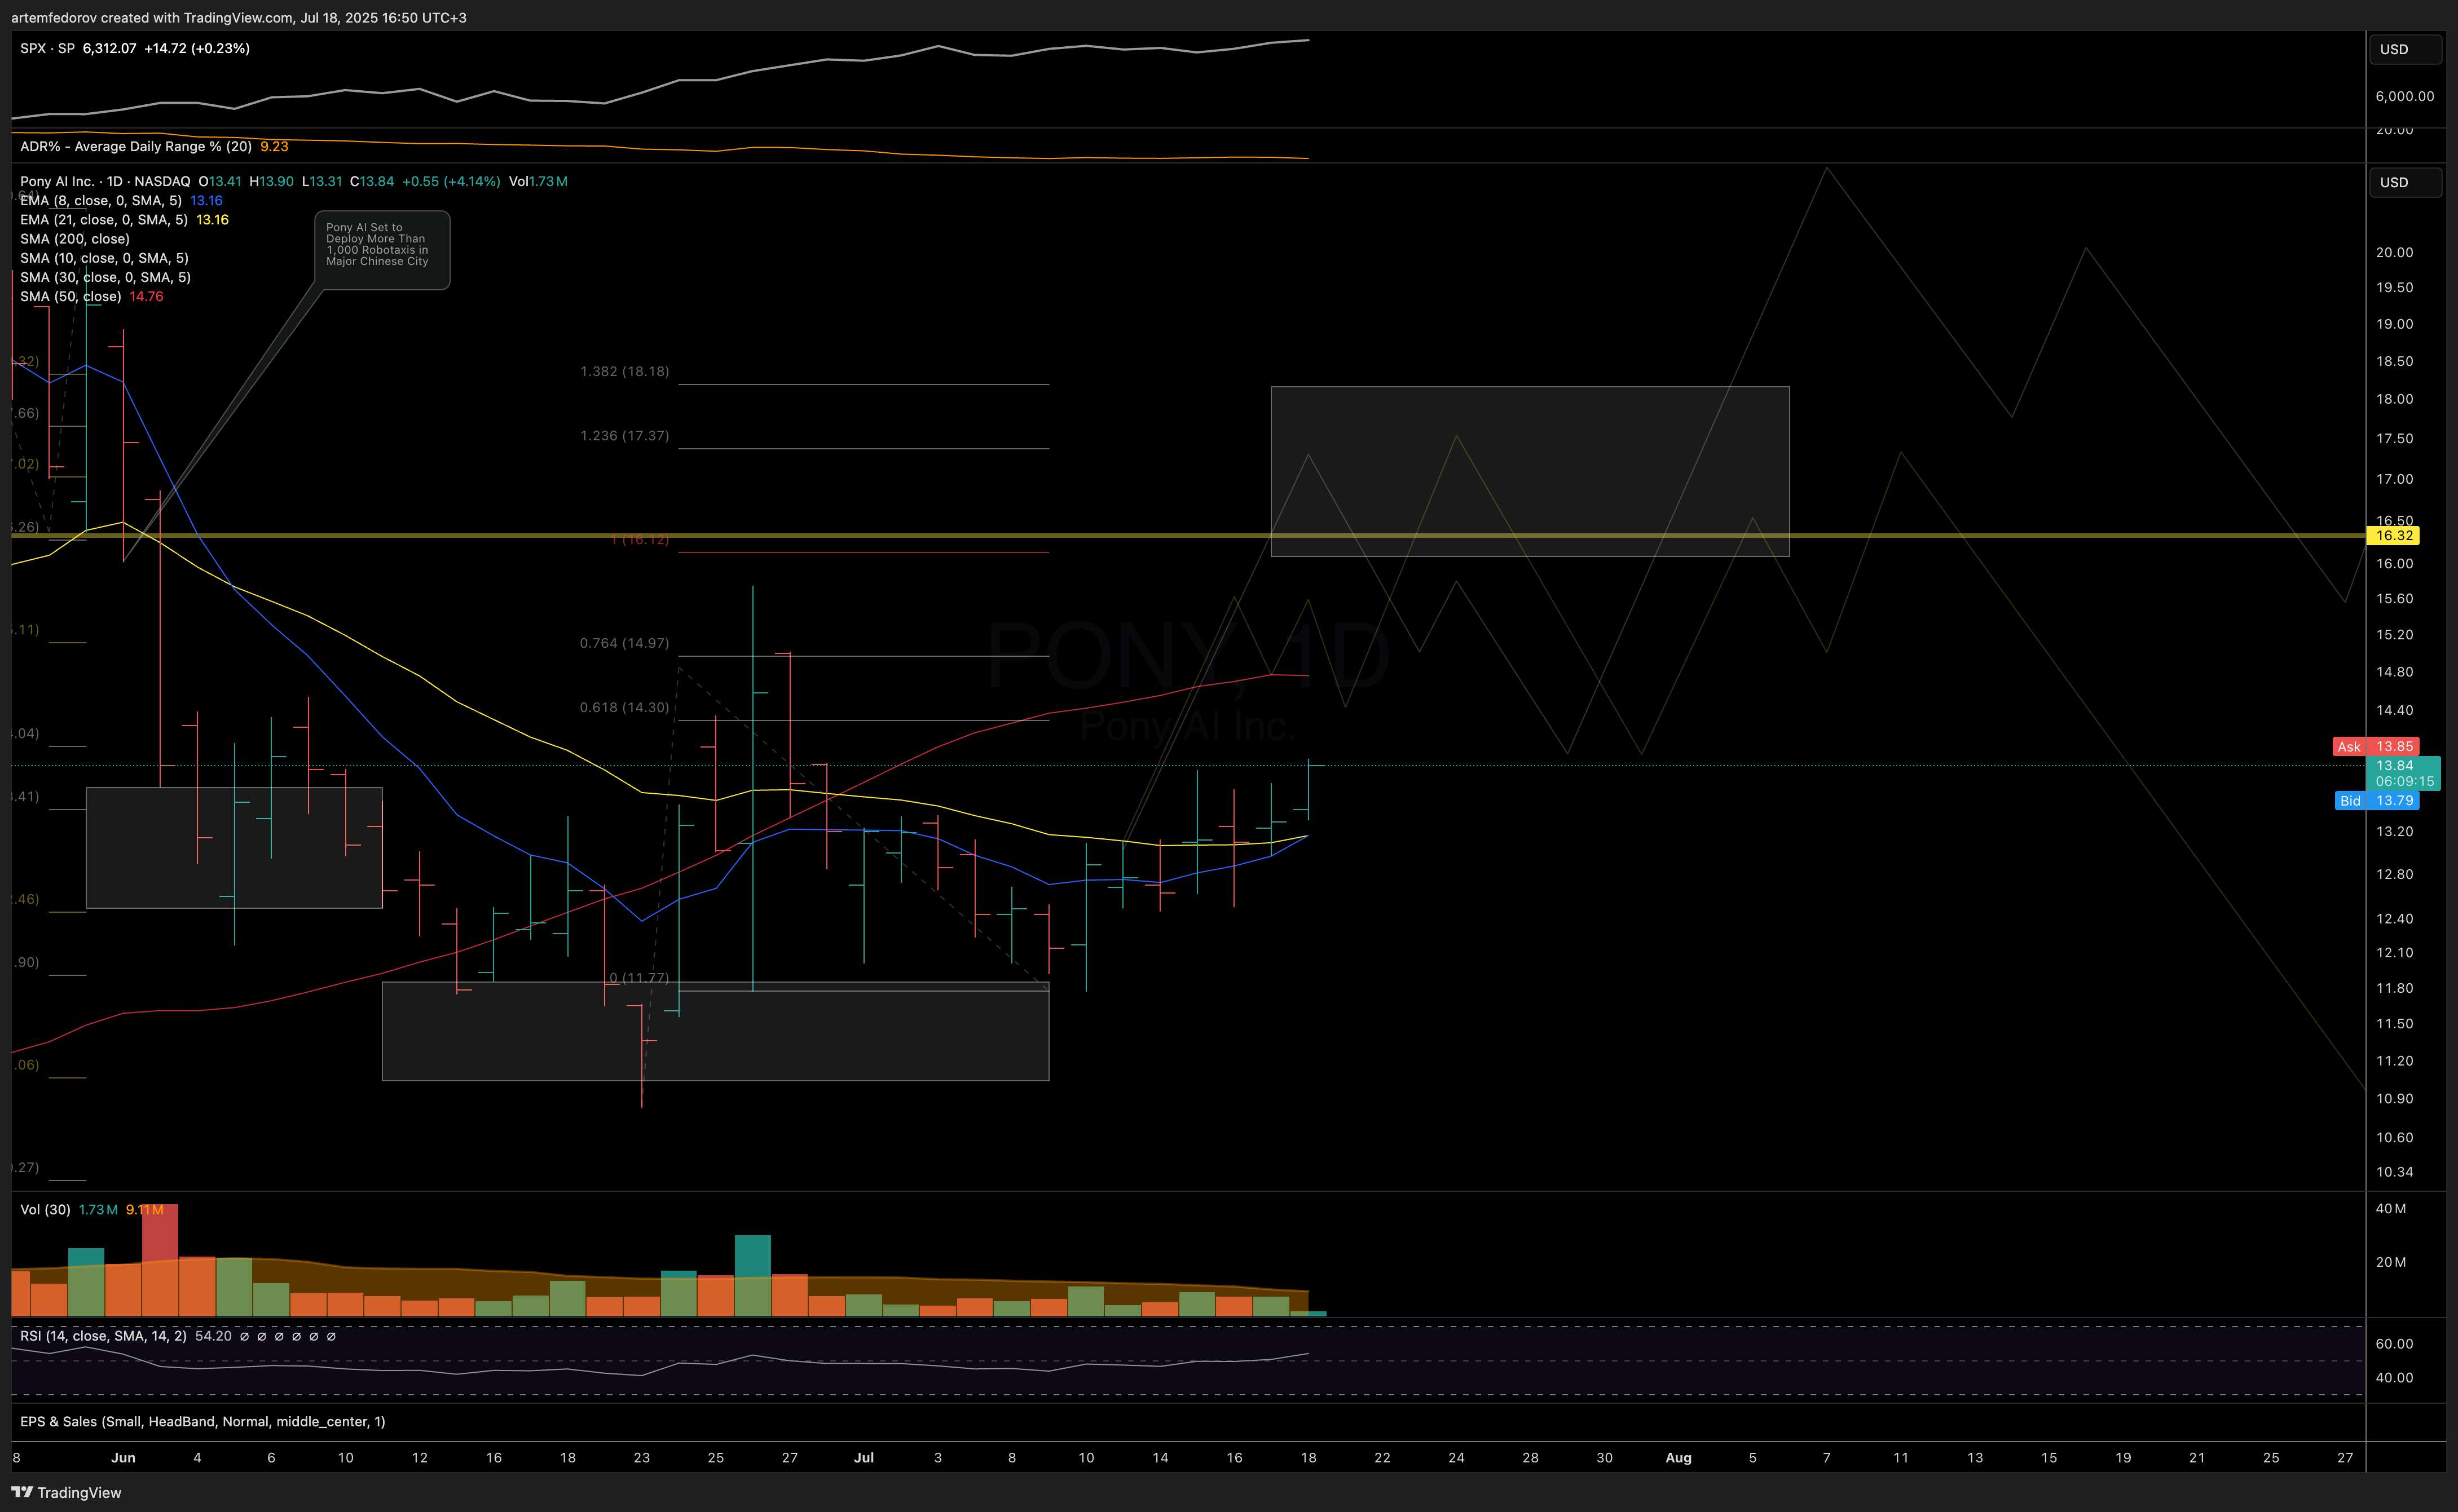
Task: Click the Fibonacci 0.764 (14.97) level label
Action: [624, 642]
